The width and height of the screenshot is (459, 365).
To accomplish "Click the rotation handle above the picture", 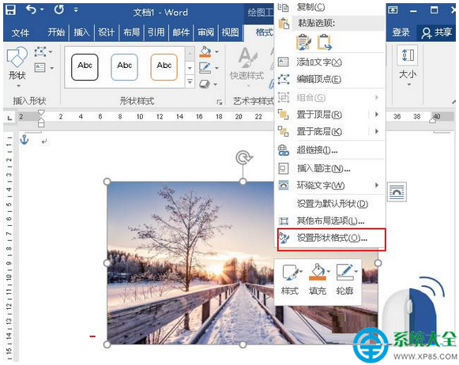I will pos(244,158).
